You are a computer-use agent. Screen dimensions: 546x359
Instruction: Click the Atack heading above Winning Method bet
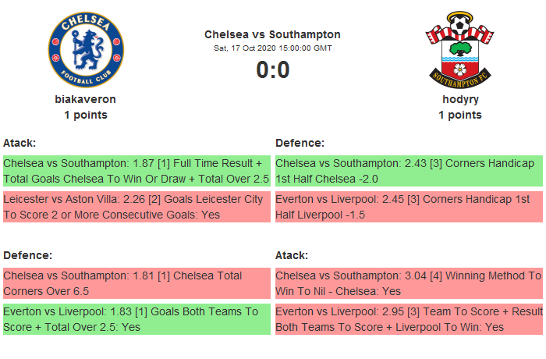pyautogui.click(x=292, y=255)
